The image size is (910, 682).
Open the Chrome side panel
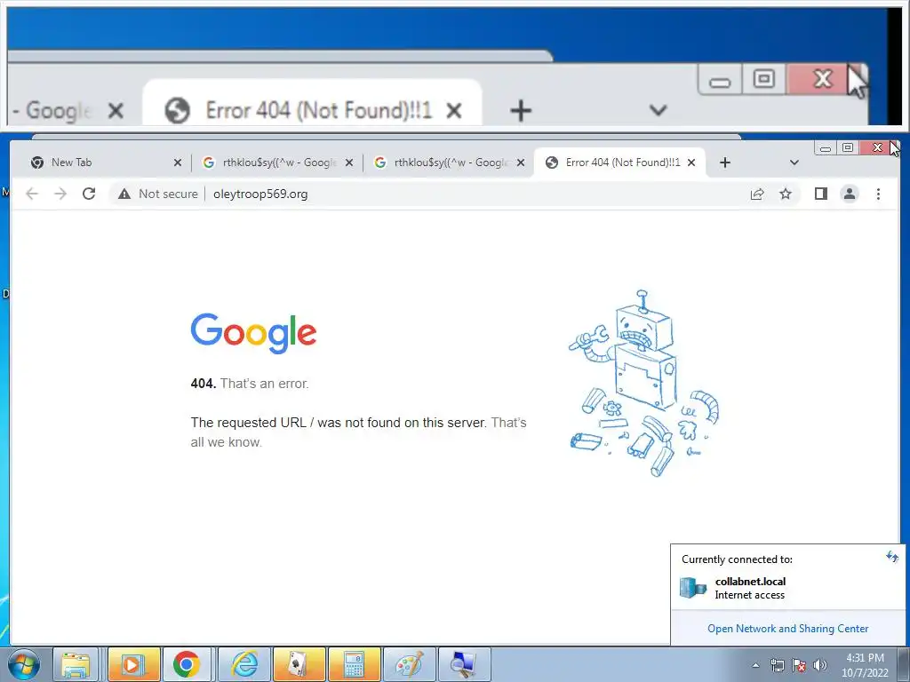(x=820, y=194)
